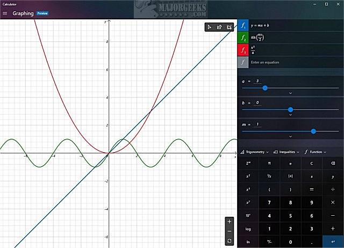
Task: Click the plus operator key
Action: [333, 229]
